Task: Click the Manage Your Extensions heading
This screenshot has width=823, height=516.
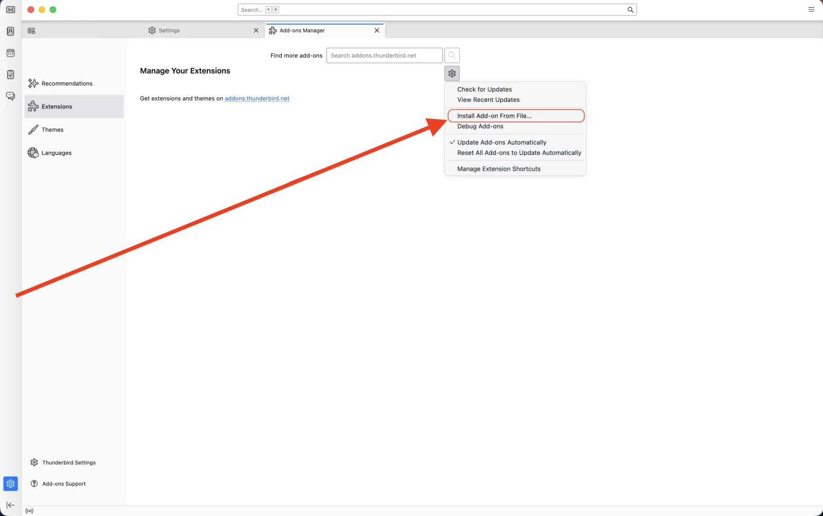Action: tap(185, 71)
